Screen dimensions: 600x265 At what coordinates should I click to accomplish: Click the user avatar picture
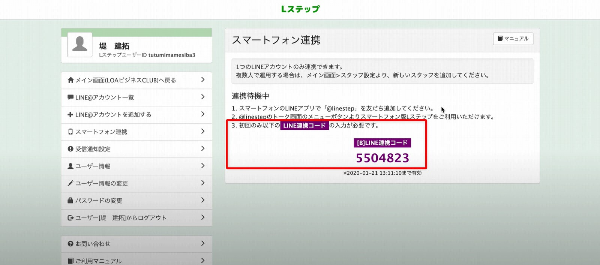[x=79, y=45]
